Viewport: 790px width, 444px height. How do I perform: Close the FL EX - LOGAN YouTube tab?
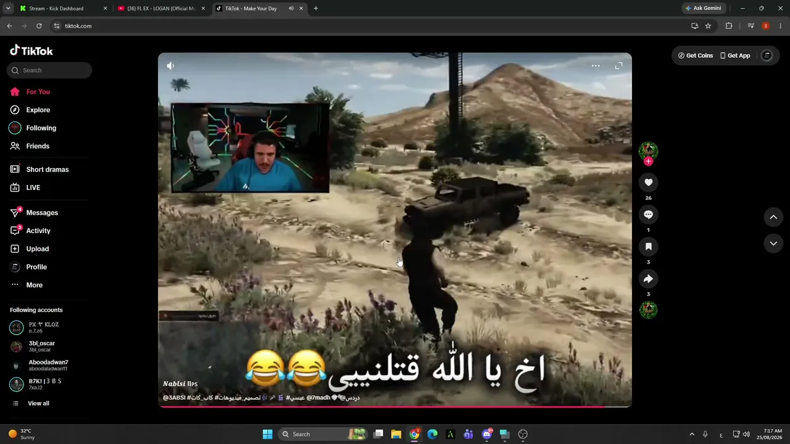click(202, 9)
